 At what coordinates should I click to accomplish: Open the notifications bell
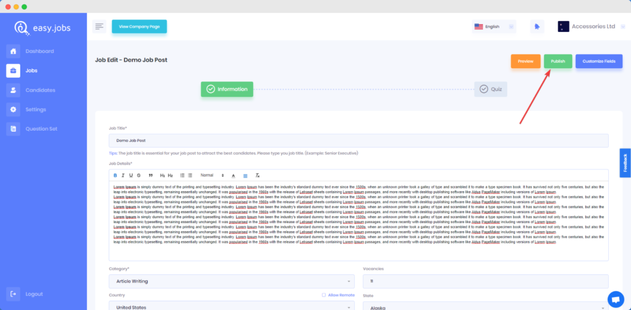tap(537, 27)
